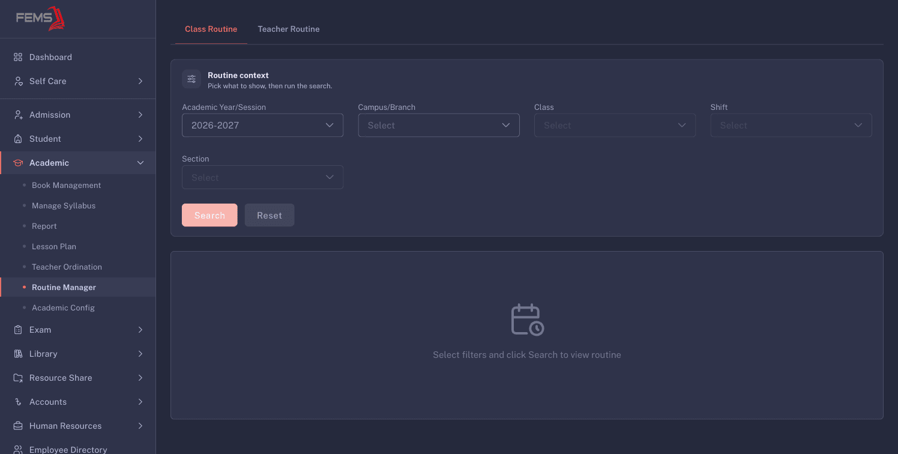Viewport: 898px width, 454px height.
Task: Click the Self Care person-heart icon
Action: click(18, 81)
